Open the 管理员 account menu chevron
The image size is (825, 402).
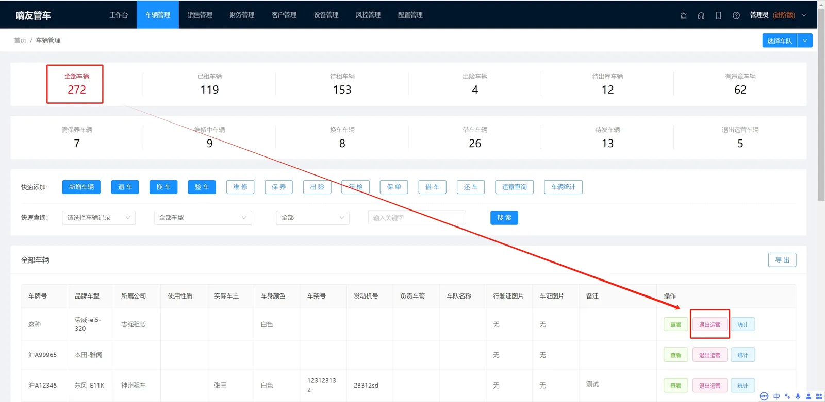[x=804, y=15]
